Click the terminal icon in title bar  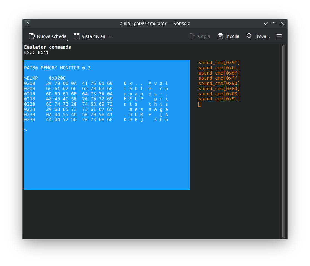click(x=27, y=23)
